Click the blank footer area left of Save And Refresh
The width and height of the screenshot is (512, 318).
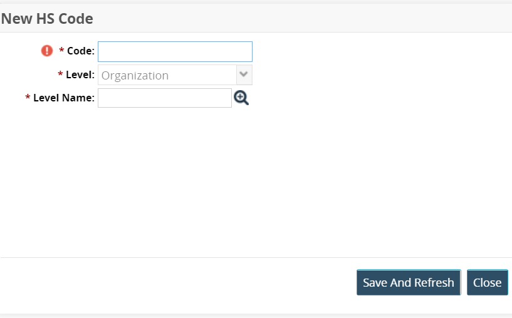[175, 282]
